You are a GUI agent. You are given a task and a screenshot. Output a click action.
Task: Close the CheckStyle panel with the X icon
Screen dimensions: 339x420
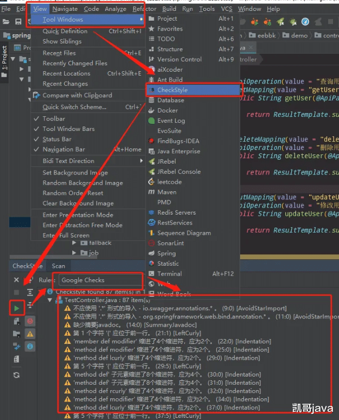tap(16, 280)
